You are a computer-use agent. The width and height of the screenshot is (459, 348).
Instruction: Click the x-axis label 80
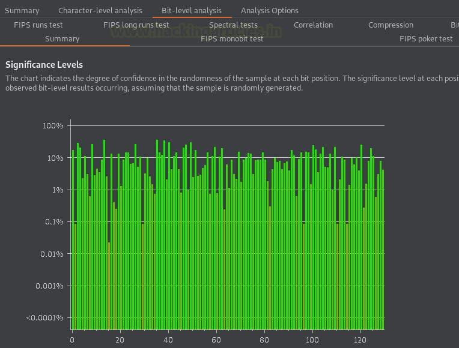tap(264, 340)
